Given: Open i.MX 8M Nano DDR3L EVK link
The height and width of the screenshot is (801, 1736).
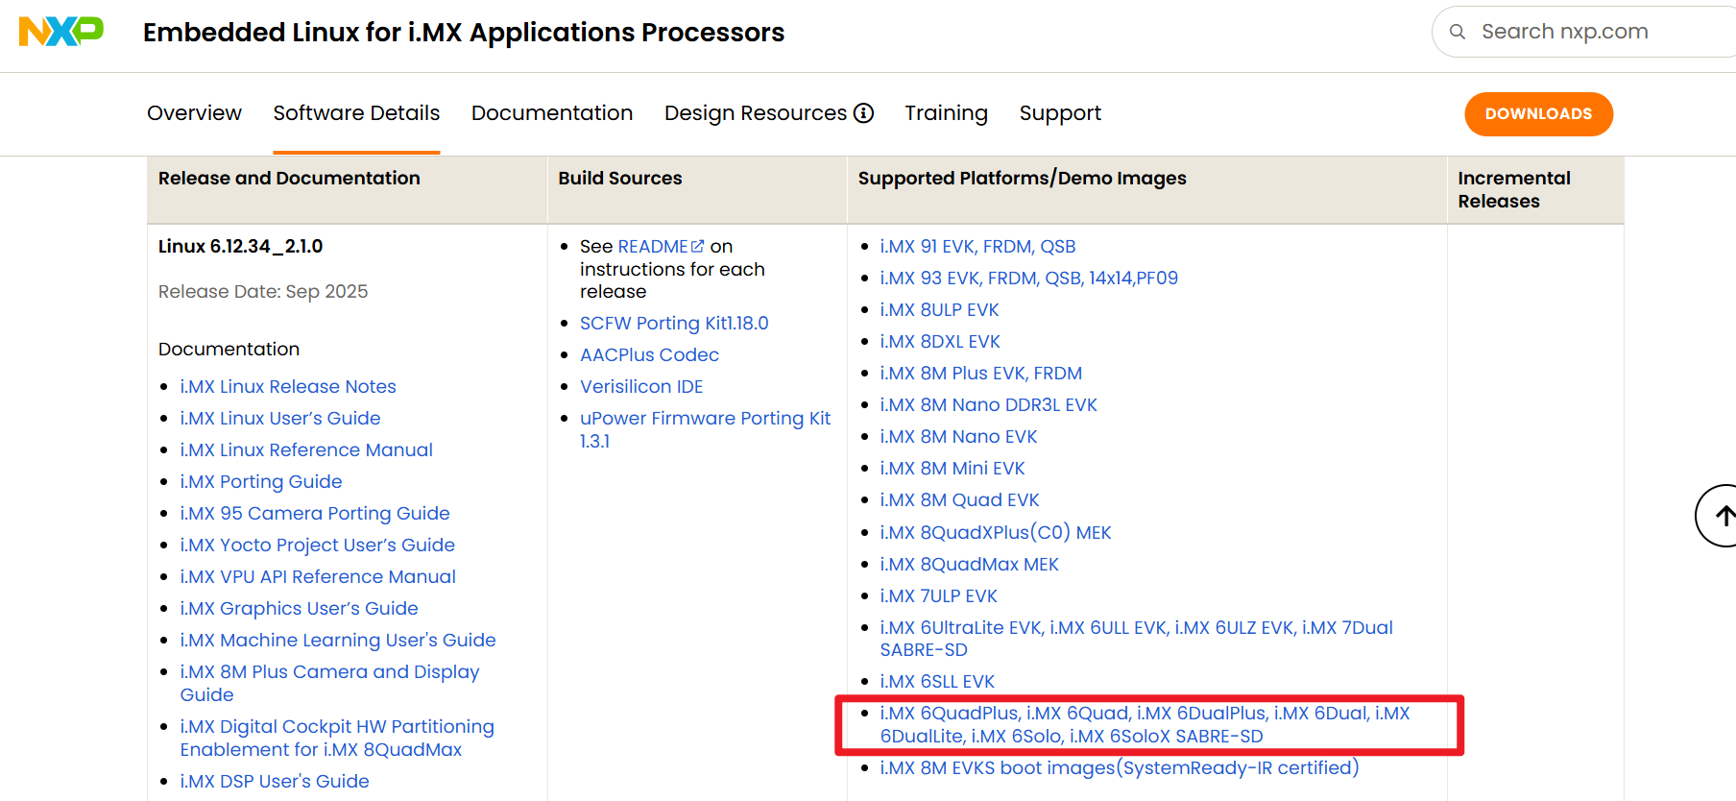Looking at the screenshot, I should coord(988,404).
